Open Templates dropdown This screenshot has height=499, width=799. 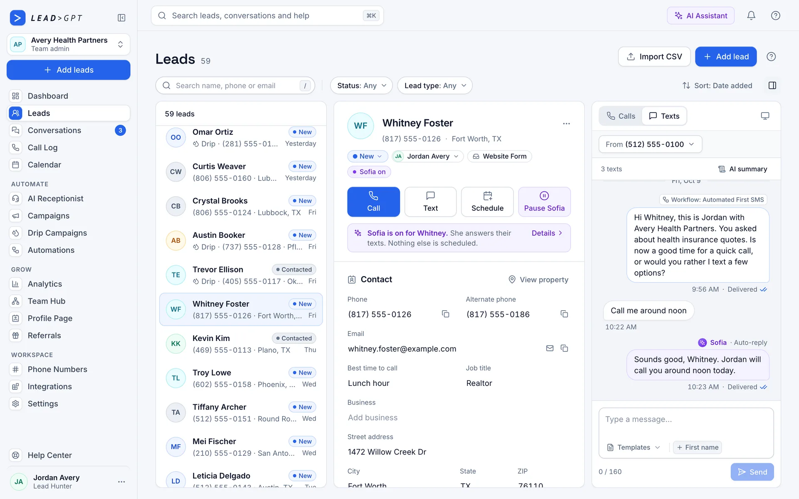pos(634,447)
